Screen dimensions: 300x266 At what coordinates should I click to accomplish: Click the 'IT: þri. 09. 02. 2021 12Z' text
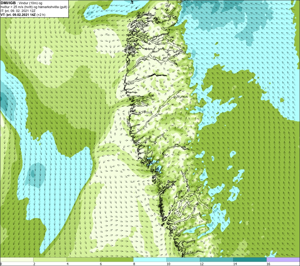coord(18,11)
